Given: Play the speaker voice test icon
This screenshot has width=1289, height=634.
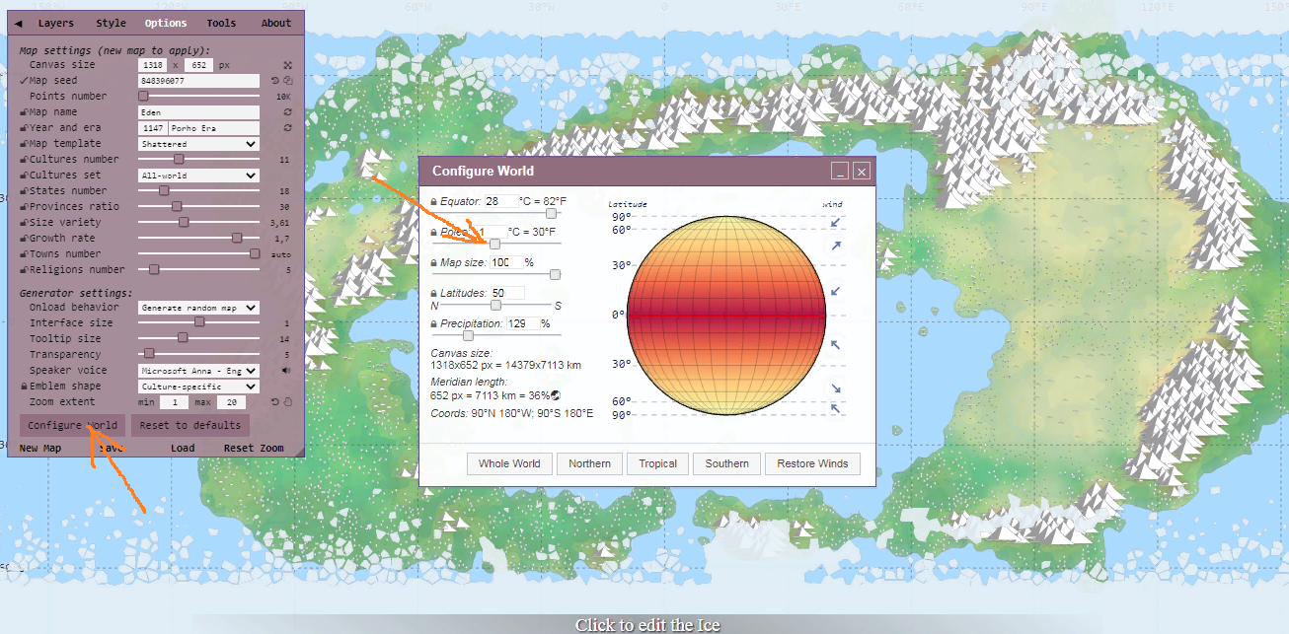Looking at the screenshot, I should [287, 371].
